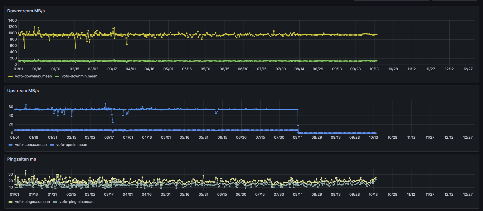This screenshot has height=211, width=483.
Task: Open the Downstream MB/s panel title menu
Action: point(26,11)
